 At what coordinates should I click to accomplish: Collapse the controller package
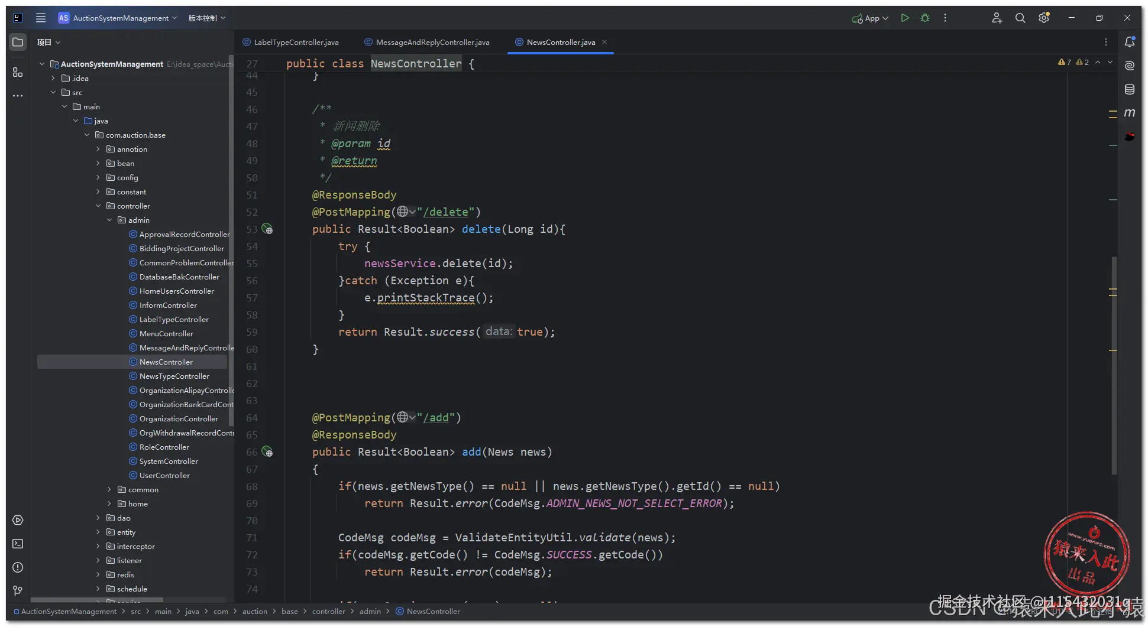click(x=98, y=206)
